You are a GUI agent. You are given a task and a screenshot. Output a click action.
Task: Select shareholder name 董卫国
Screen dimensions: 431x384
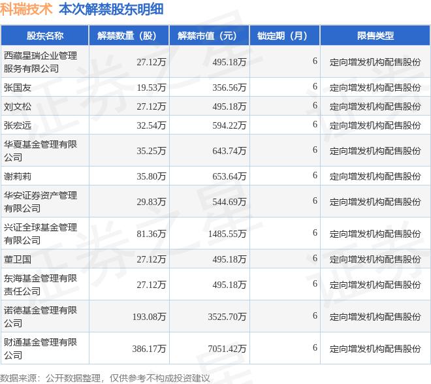18,259
